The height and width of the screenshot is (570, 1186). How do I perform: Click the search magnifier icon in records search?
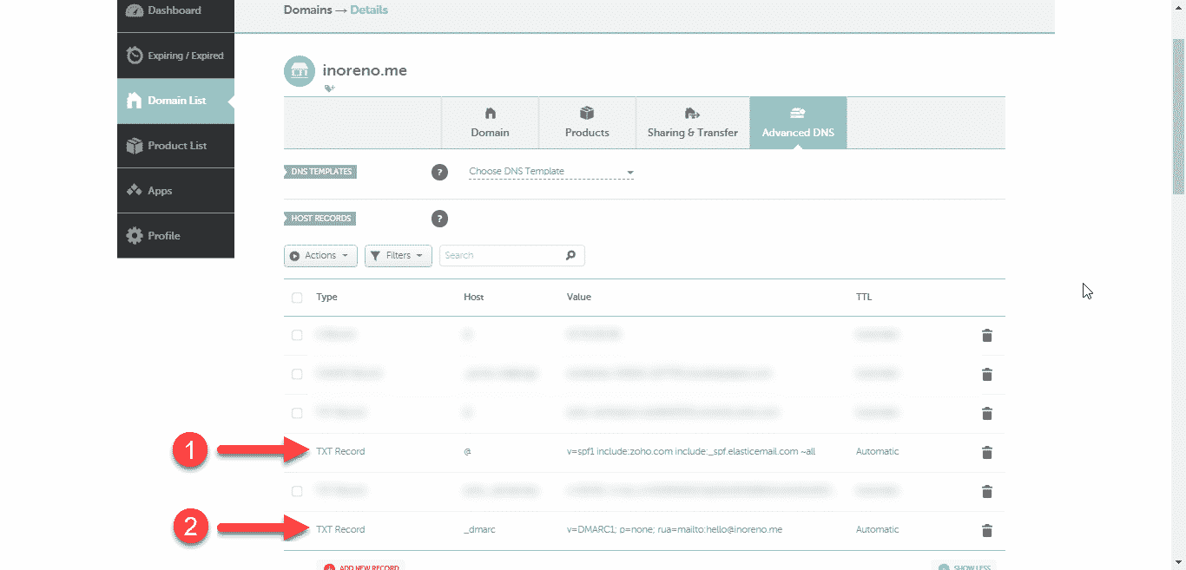[570, 255]
